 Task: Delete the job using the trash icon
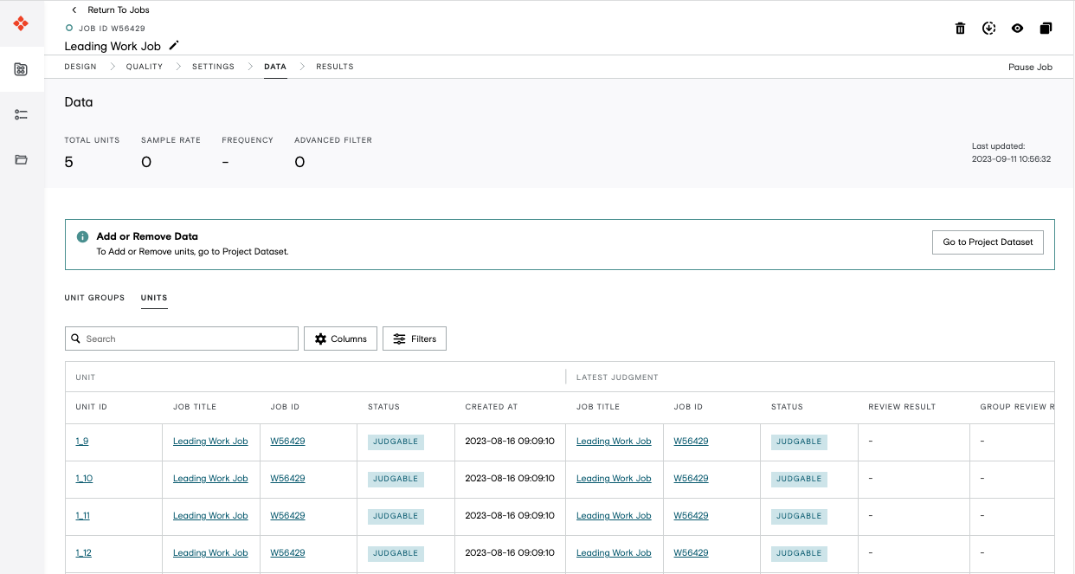[x=960, y=28]
